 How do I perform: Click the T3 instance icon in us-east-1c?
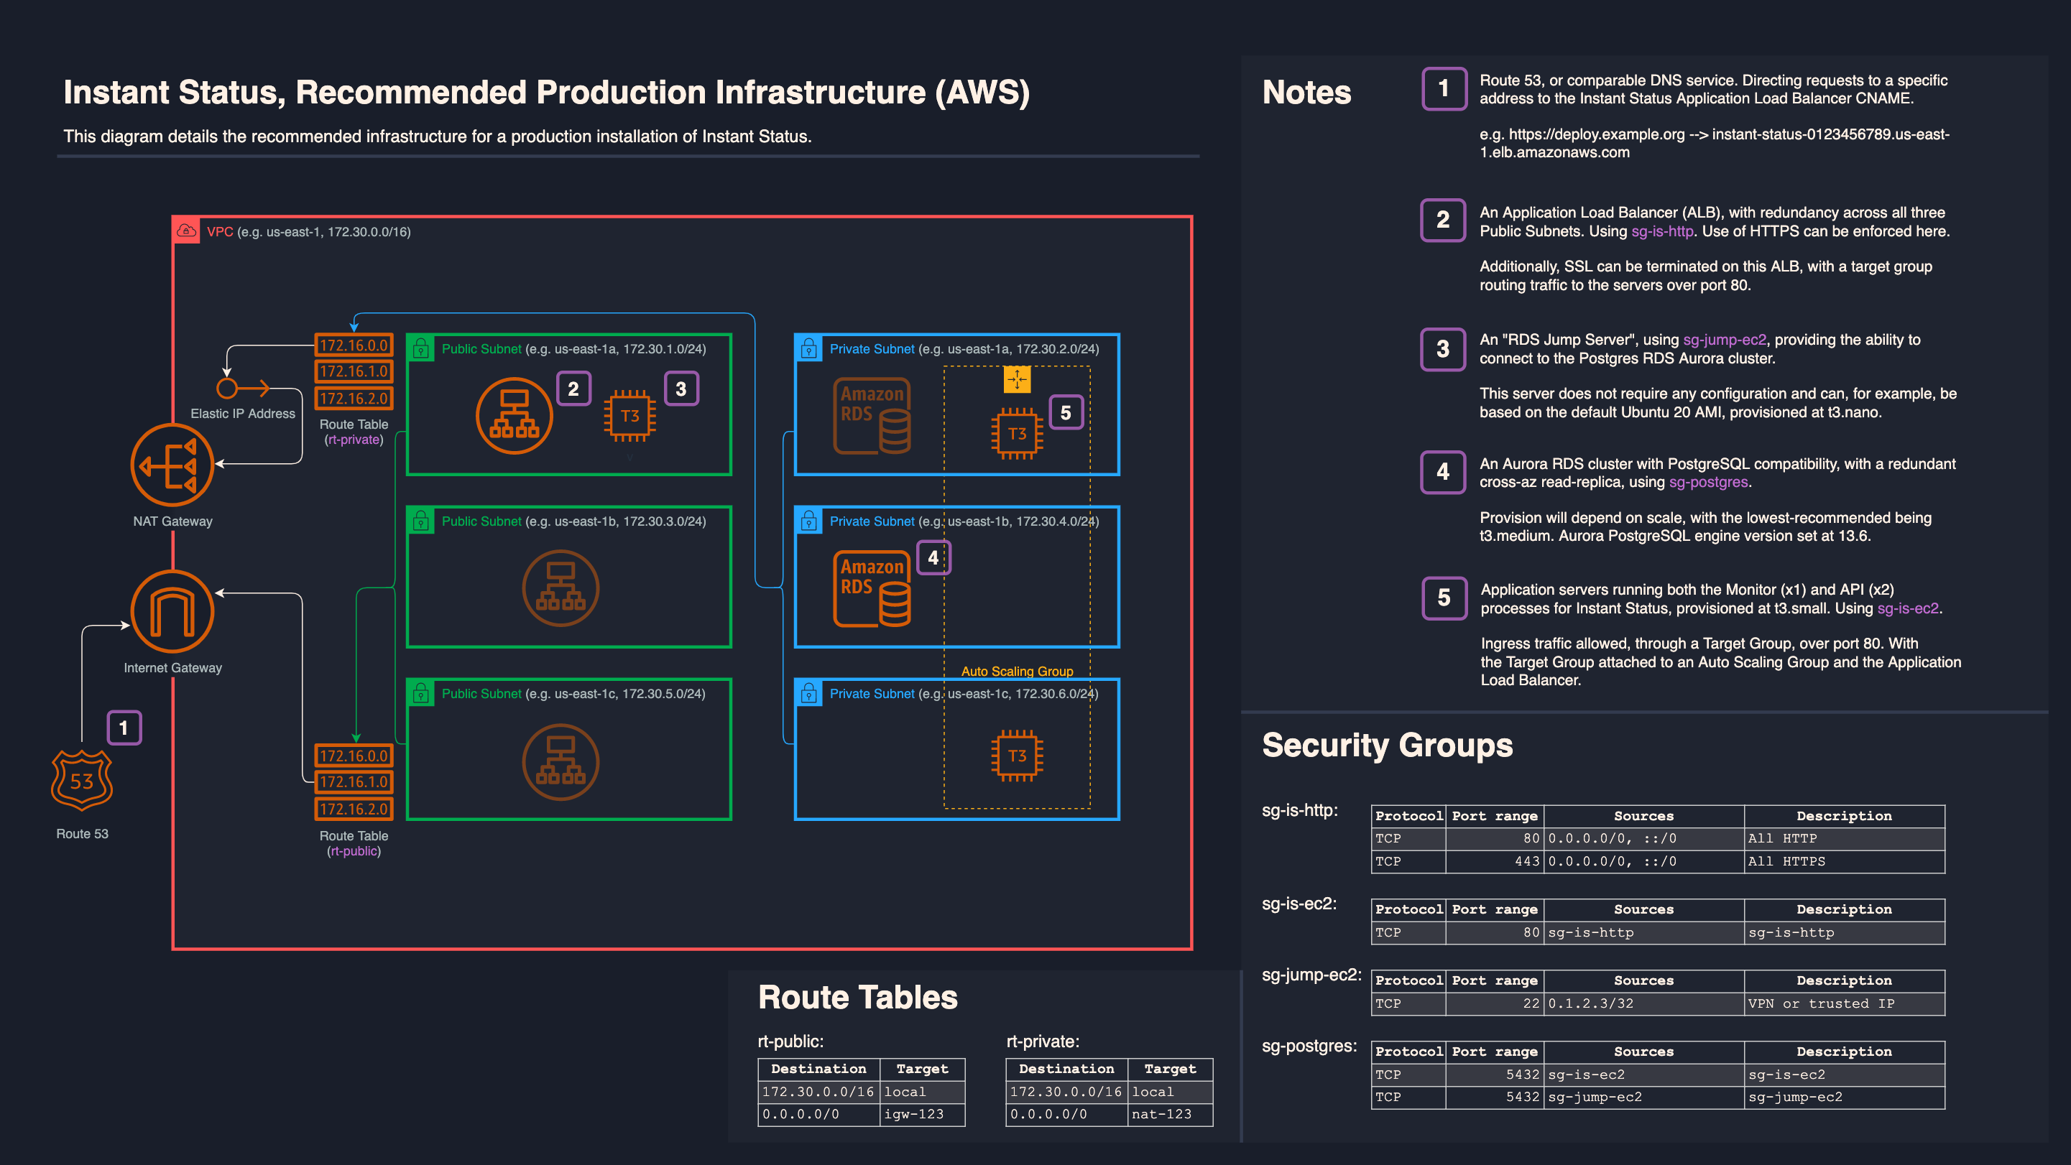click(x=1017, y=756)
